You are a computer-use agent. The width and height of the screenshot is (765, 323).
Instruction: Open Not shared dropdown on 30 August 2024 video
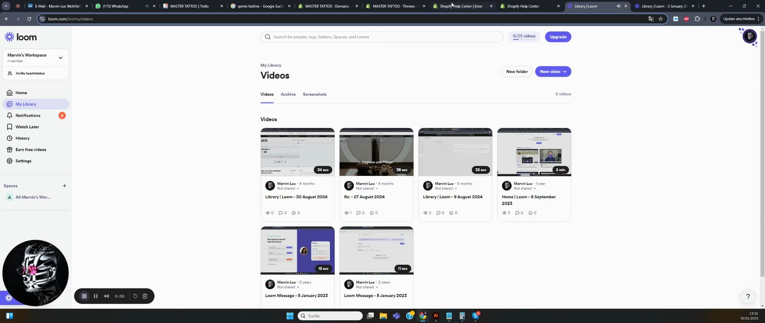point(288,188)
